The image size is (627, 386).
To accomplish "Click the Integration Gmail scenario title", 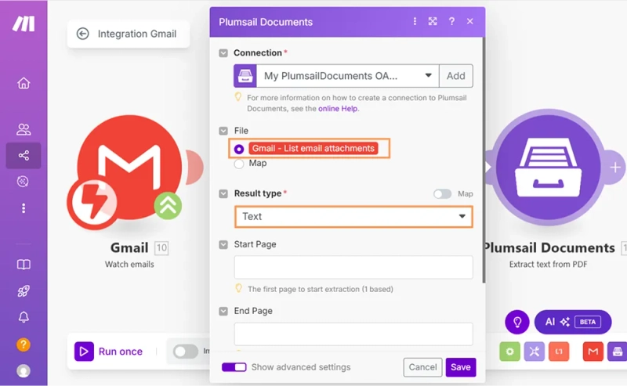I will (136, 34).
